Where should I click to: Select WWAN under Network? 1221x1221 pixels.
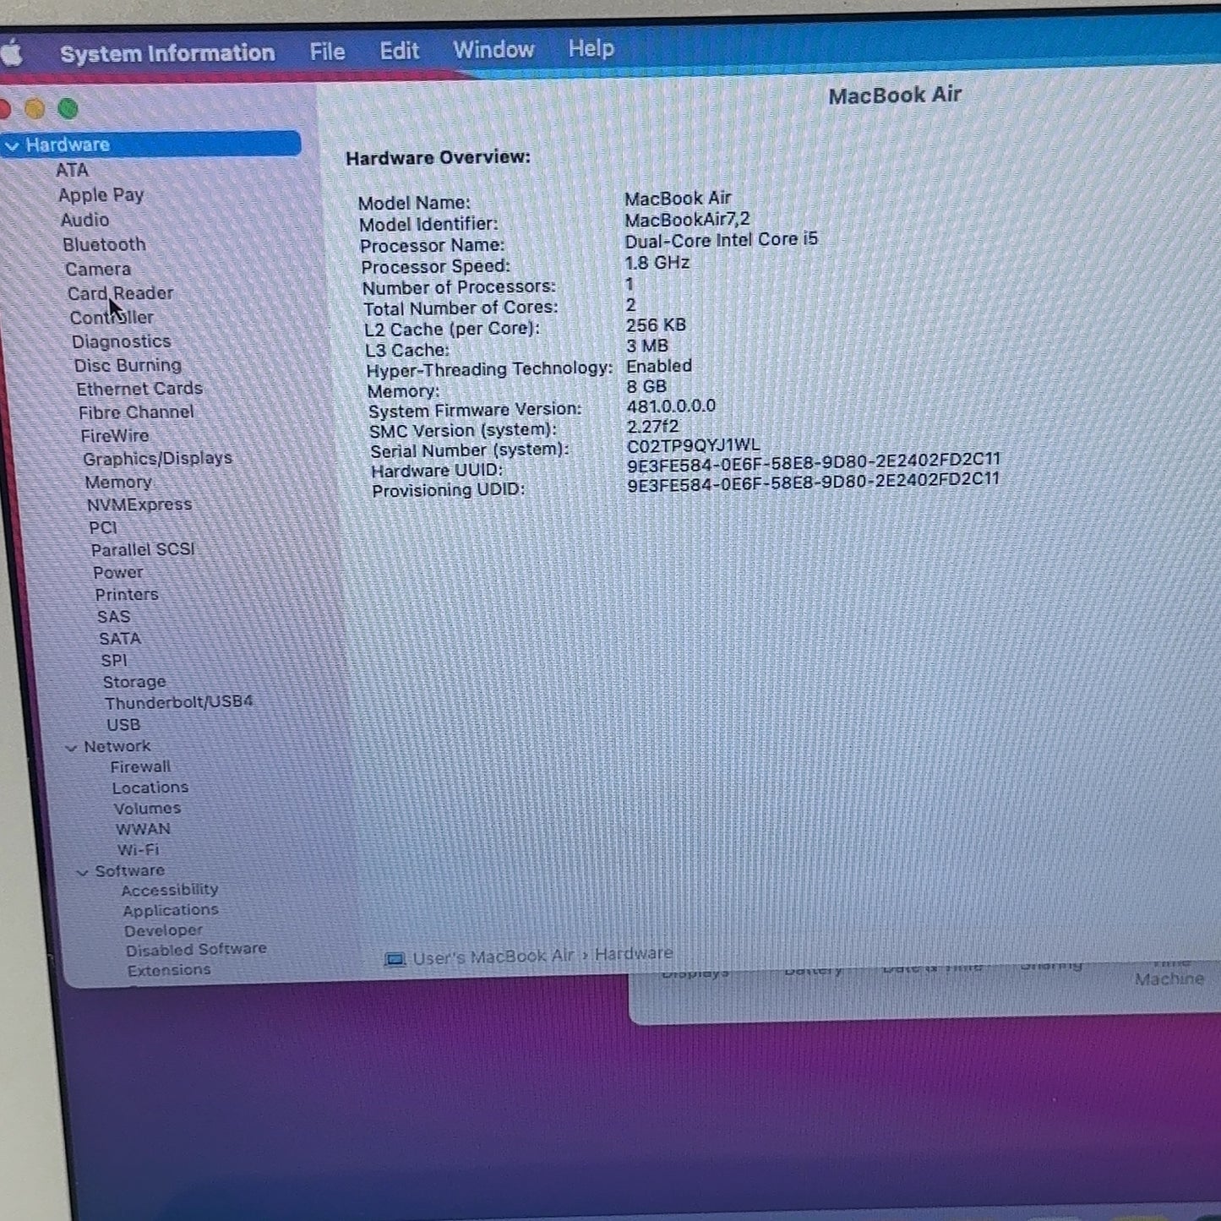click(x=144, y=829)
